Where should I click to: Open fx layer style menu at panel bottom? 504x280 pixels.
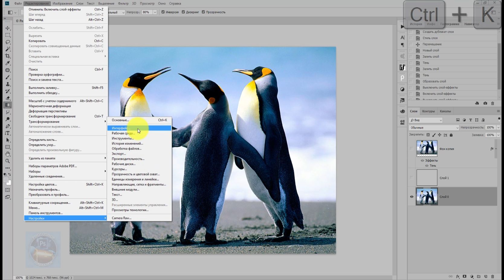(458, 276)
